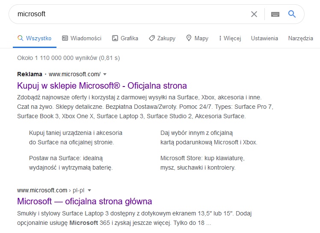This screenshot has width=320, height=233.
Task: Go to the Zakupy tab
Action: pos(162,38)
